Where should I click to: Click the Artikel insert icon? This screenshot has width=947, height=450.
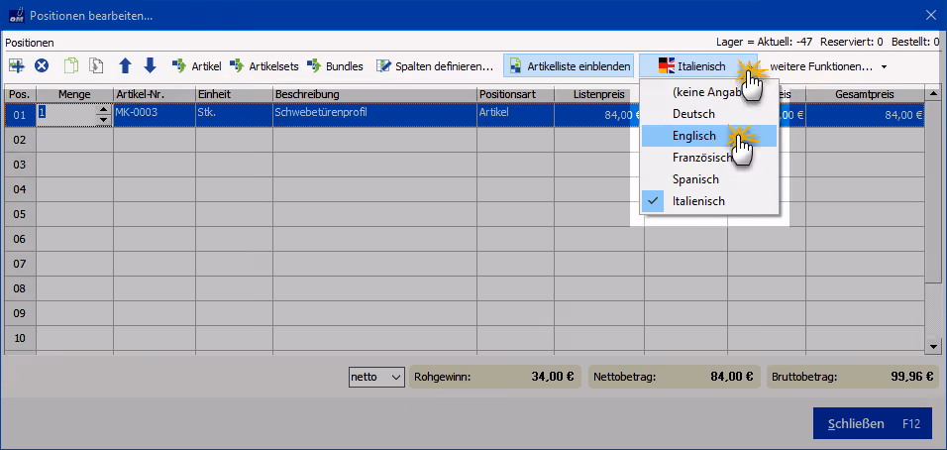click(x=179, y=65)
